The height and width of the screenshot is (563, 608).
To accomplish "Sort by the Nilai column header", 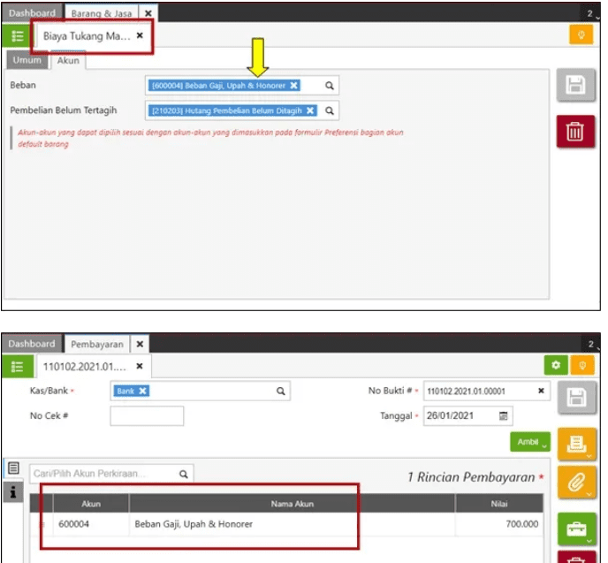I will [499, 504].
